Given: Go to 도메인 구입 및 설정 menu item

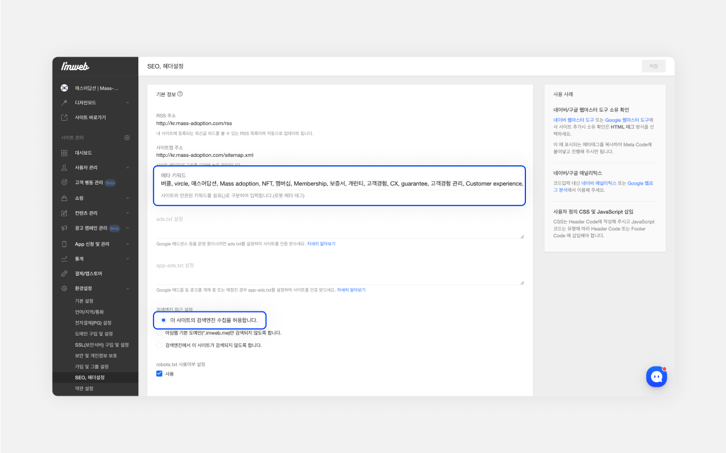Looking at the screenshot, I should click(x=94, y=334).
